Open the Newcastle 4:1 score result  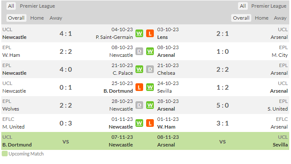click(x=66, y=34)
